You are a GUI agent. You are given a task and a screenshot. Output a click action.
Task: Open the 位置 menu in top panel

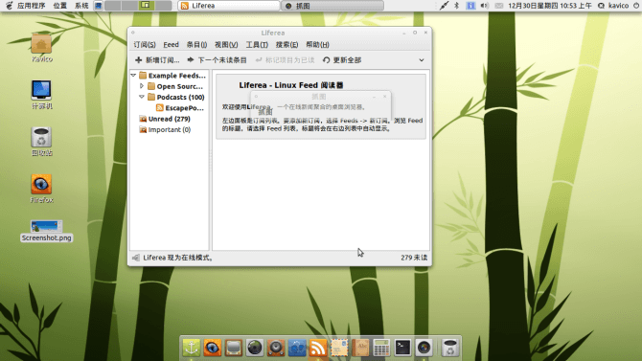tap(59, 6)
